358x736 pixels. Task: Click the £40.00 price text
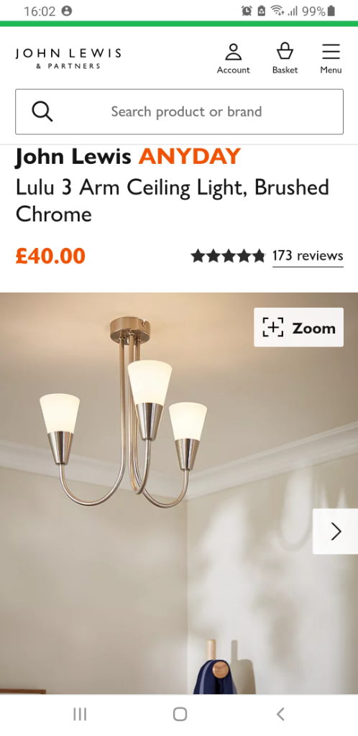[50, 256]
